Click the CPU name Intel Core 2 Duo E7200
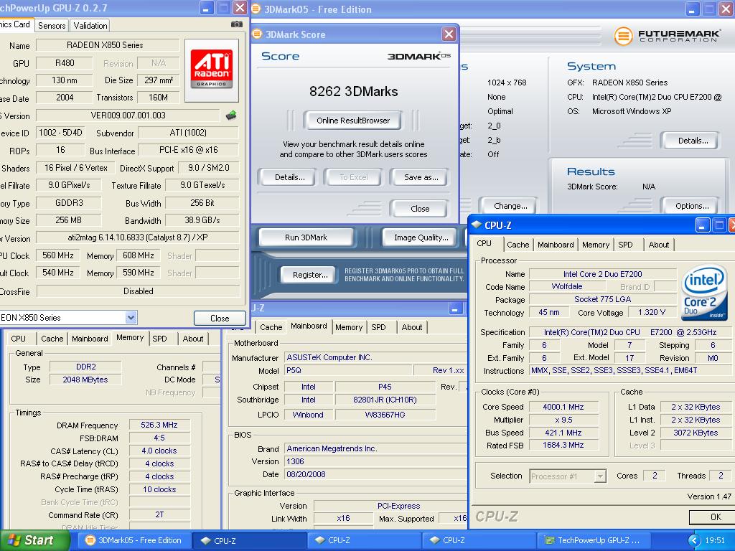 tap(602, 273)
